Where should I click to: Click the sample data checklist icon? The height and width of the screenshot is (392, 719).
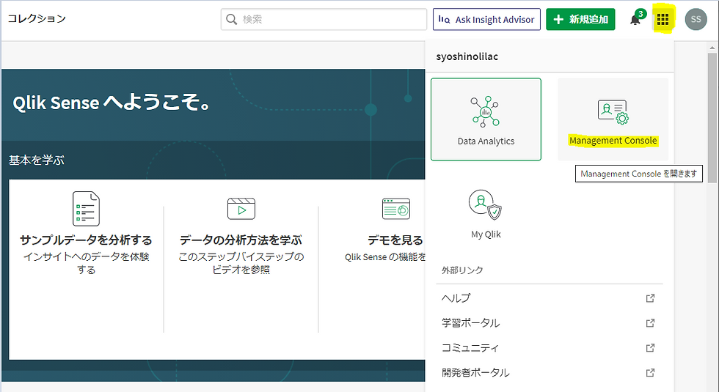tap(86, 209)
